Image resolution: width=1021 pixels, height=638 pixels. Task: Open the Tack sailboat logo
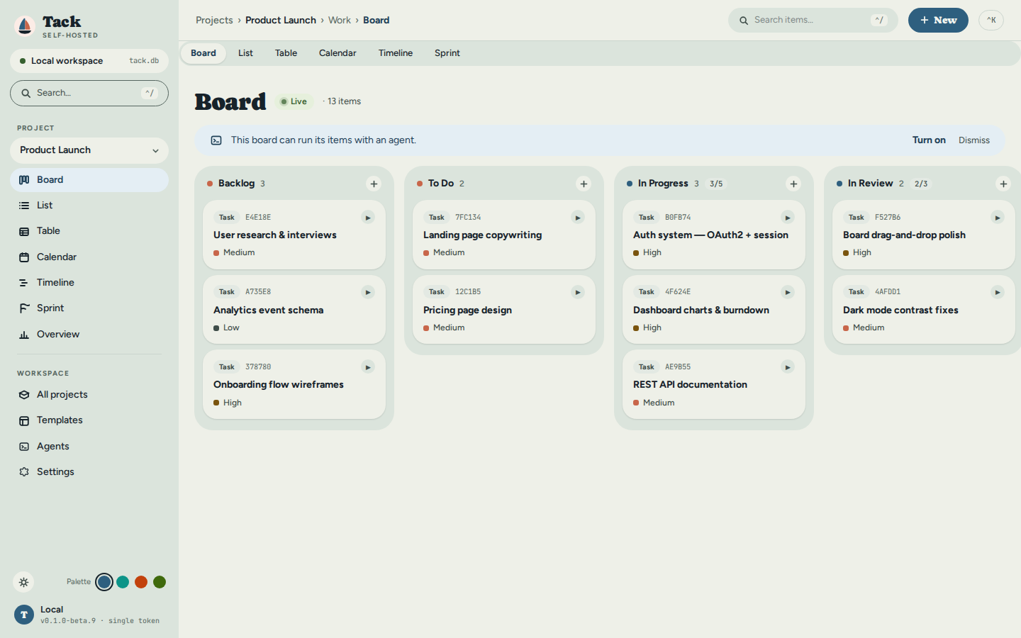tap(25, 26)
